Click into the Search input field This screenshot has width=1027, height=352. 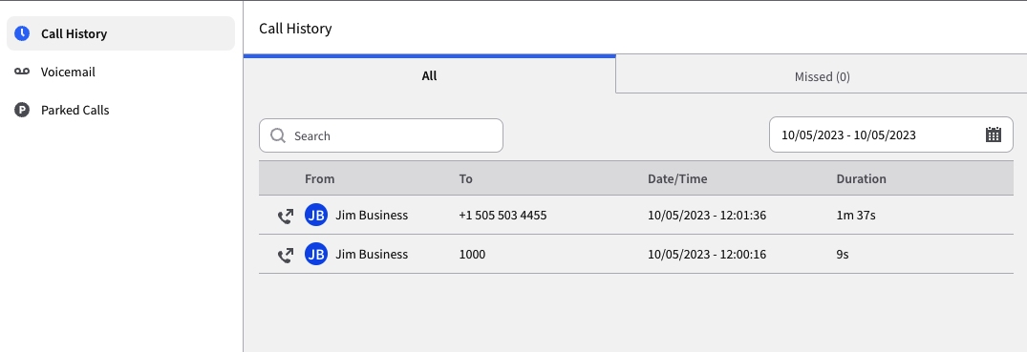(x=381, y=135)
